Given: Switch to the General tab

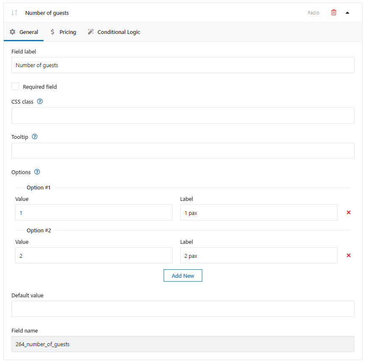Looking at the screenshot, I should pyautogui.click(x=24, y=32).
